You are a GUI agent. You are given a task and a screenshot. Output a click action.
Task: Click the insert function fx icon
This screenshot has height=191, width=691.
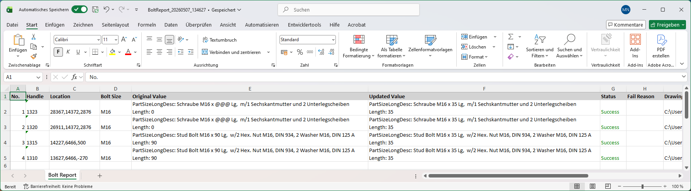[75, 77]
